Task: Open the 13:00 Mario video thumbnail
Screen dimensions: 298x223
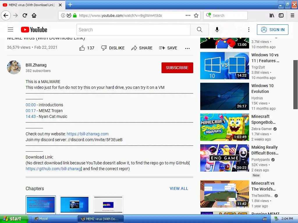Action: (225, 43)
